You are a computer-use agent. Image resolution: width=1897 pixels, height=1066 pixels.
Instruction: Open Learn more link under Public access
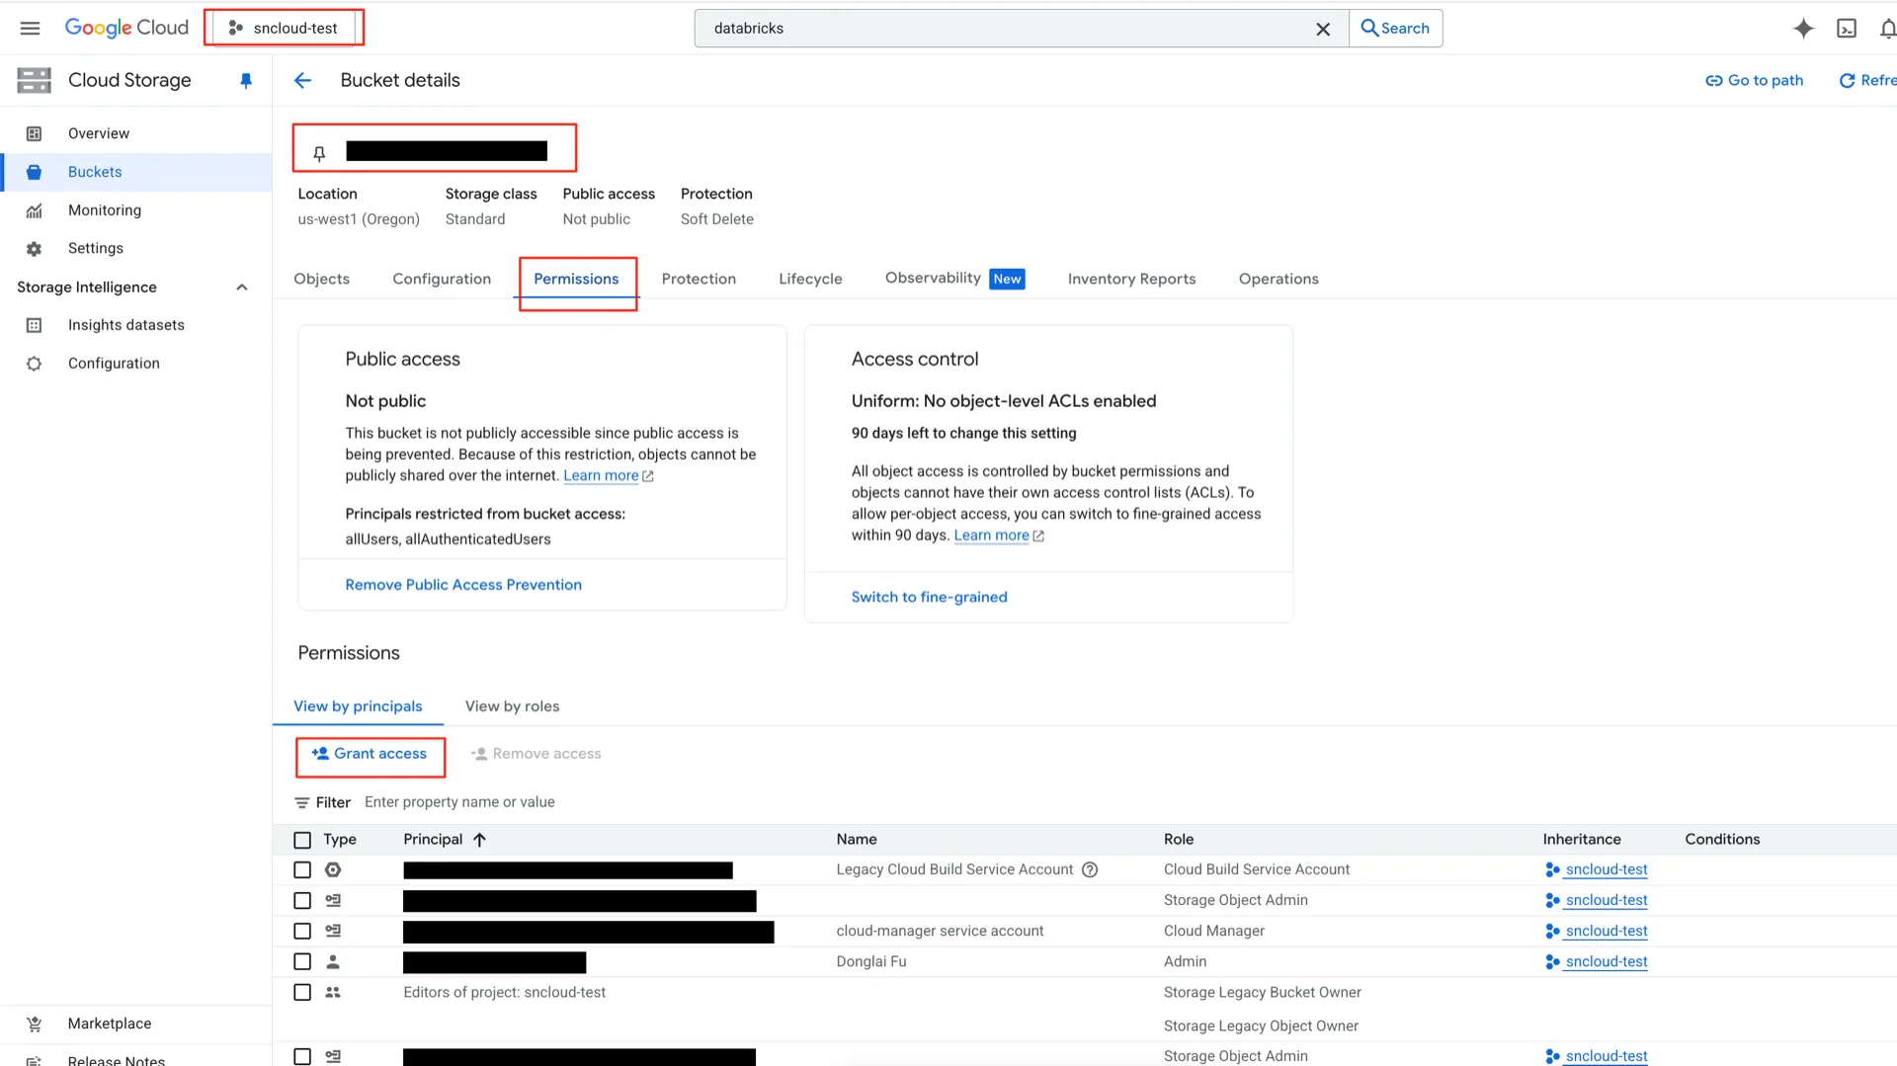(601, 475)
